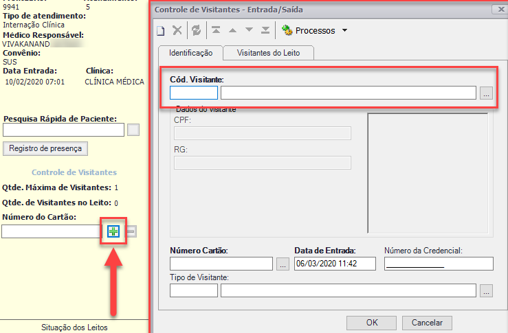Go to previous record up arrow
Image resolution: width=508 pixels, height=333 pixels.
pos(232,30)
